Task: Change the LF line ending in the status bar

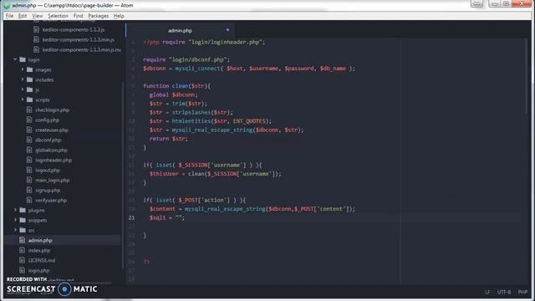Action: coord(487,292)
